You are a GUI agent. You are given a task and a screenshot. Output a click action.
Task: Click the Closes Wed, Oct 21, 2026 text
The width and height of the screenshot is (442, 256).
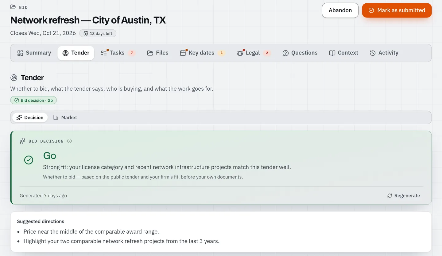pyautogui.click(x=43, y=33)
